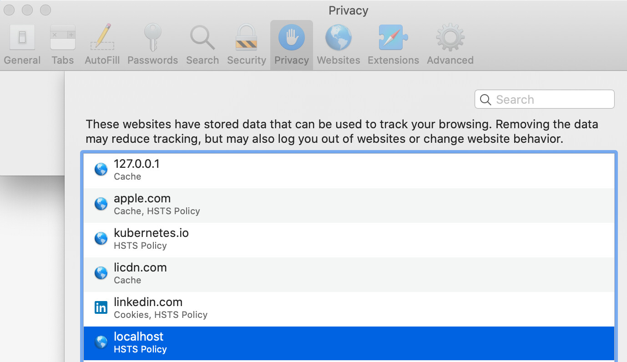Screen dimensions: 627x362
Task: Open the Passwords key icon
Action: (152, 45)
